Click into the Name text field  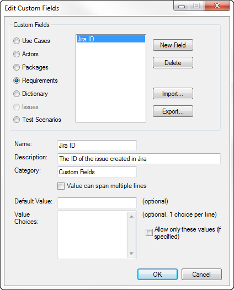click(97, 146)
